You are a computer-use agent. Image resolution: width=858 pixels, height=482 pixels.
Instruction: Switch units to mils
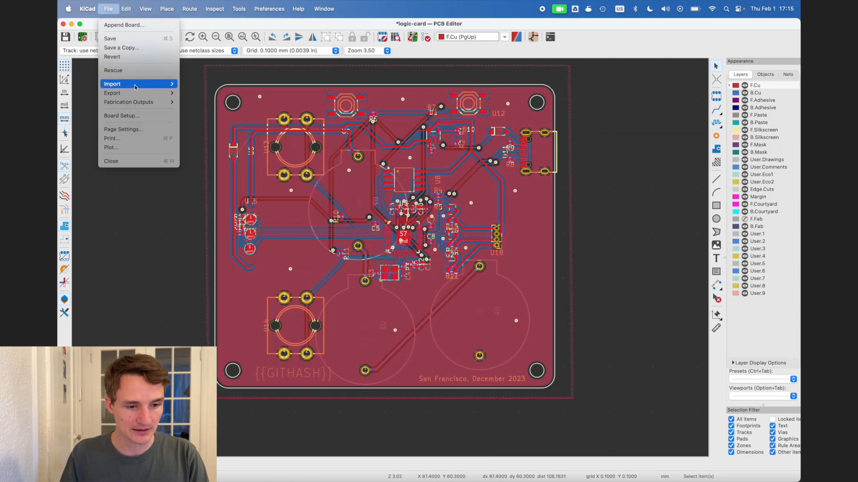64,105
